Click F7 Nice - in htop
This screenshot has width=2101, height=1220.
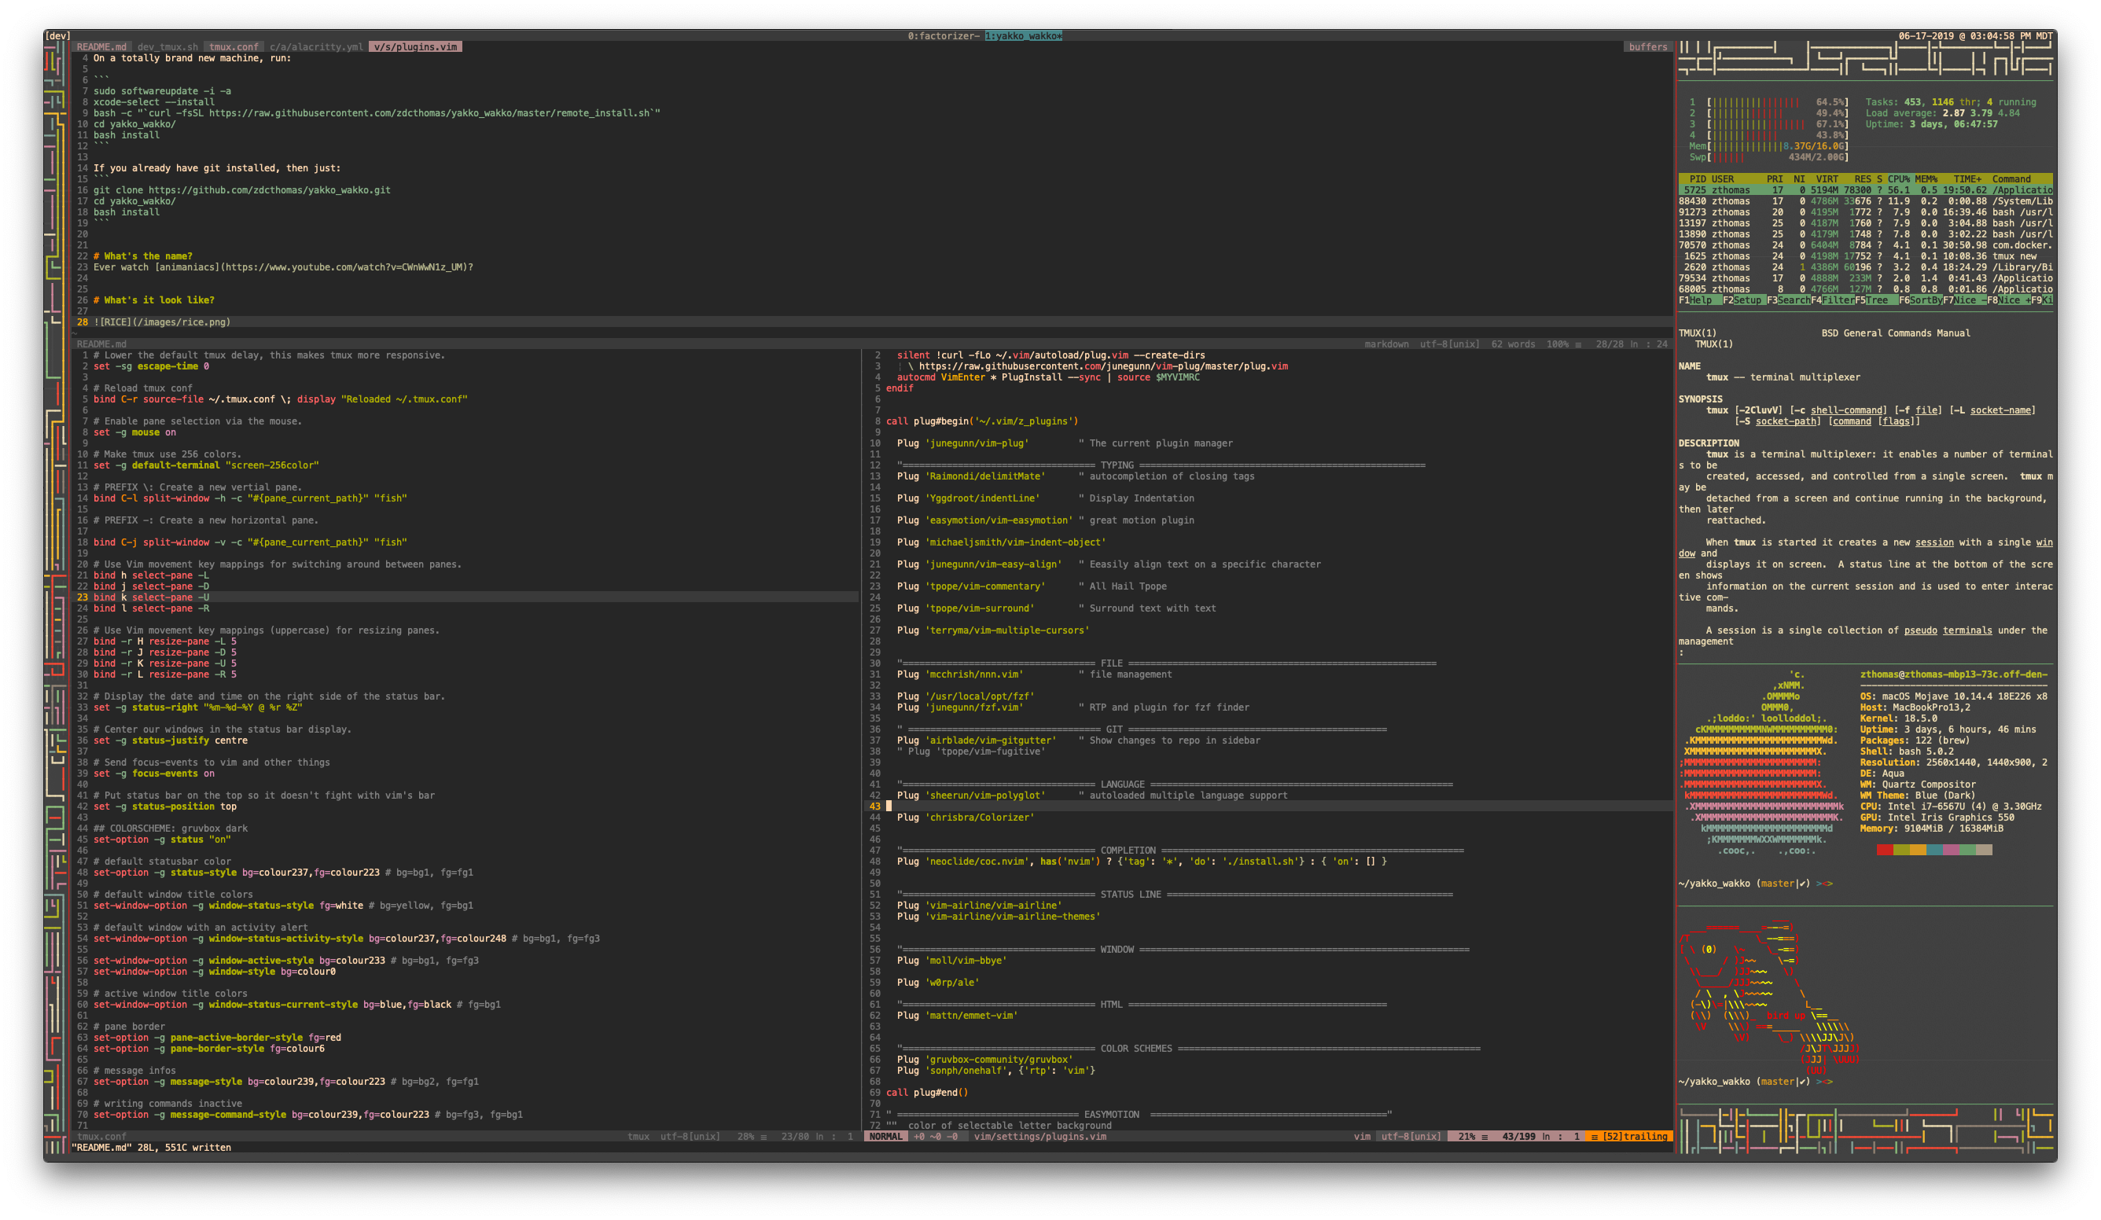[1965, 300]
